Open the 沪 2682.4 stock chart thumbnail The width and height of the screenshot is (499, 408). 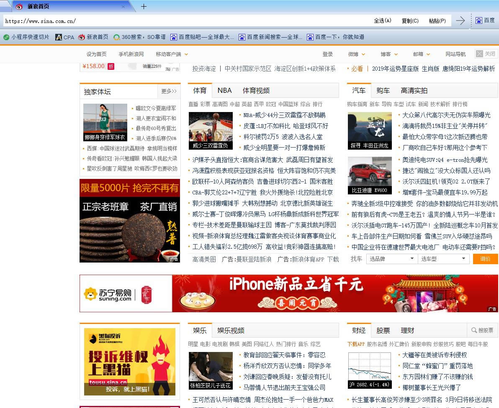370,370
